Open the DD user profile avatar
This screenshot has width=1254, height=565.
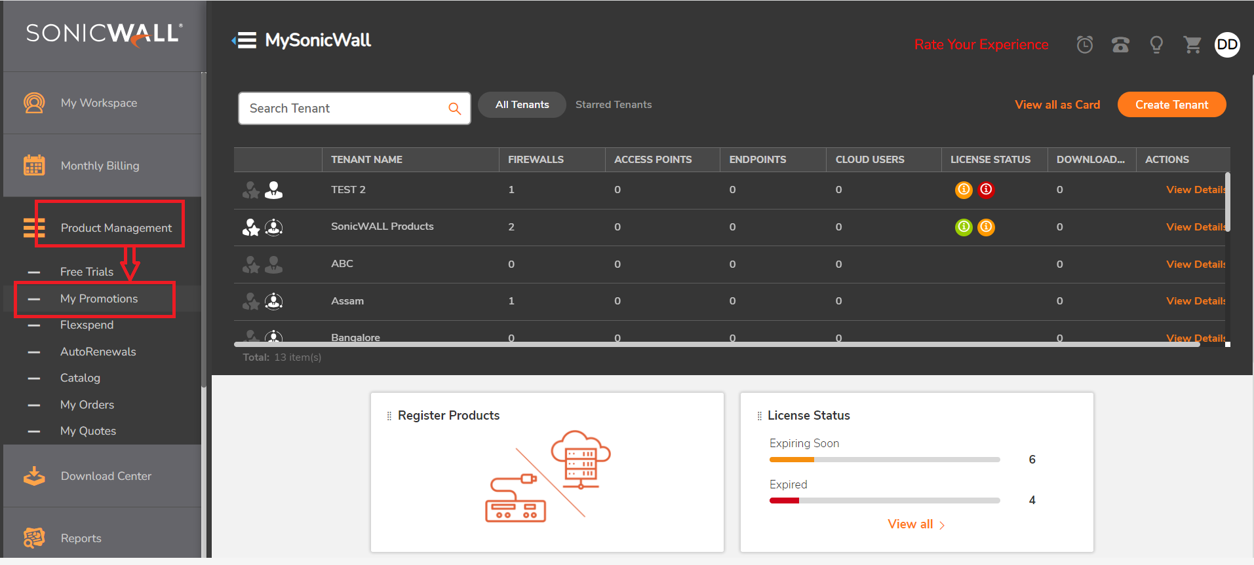[x=1227, y=45]
